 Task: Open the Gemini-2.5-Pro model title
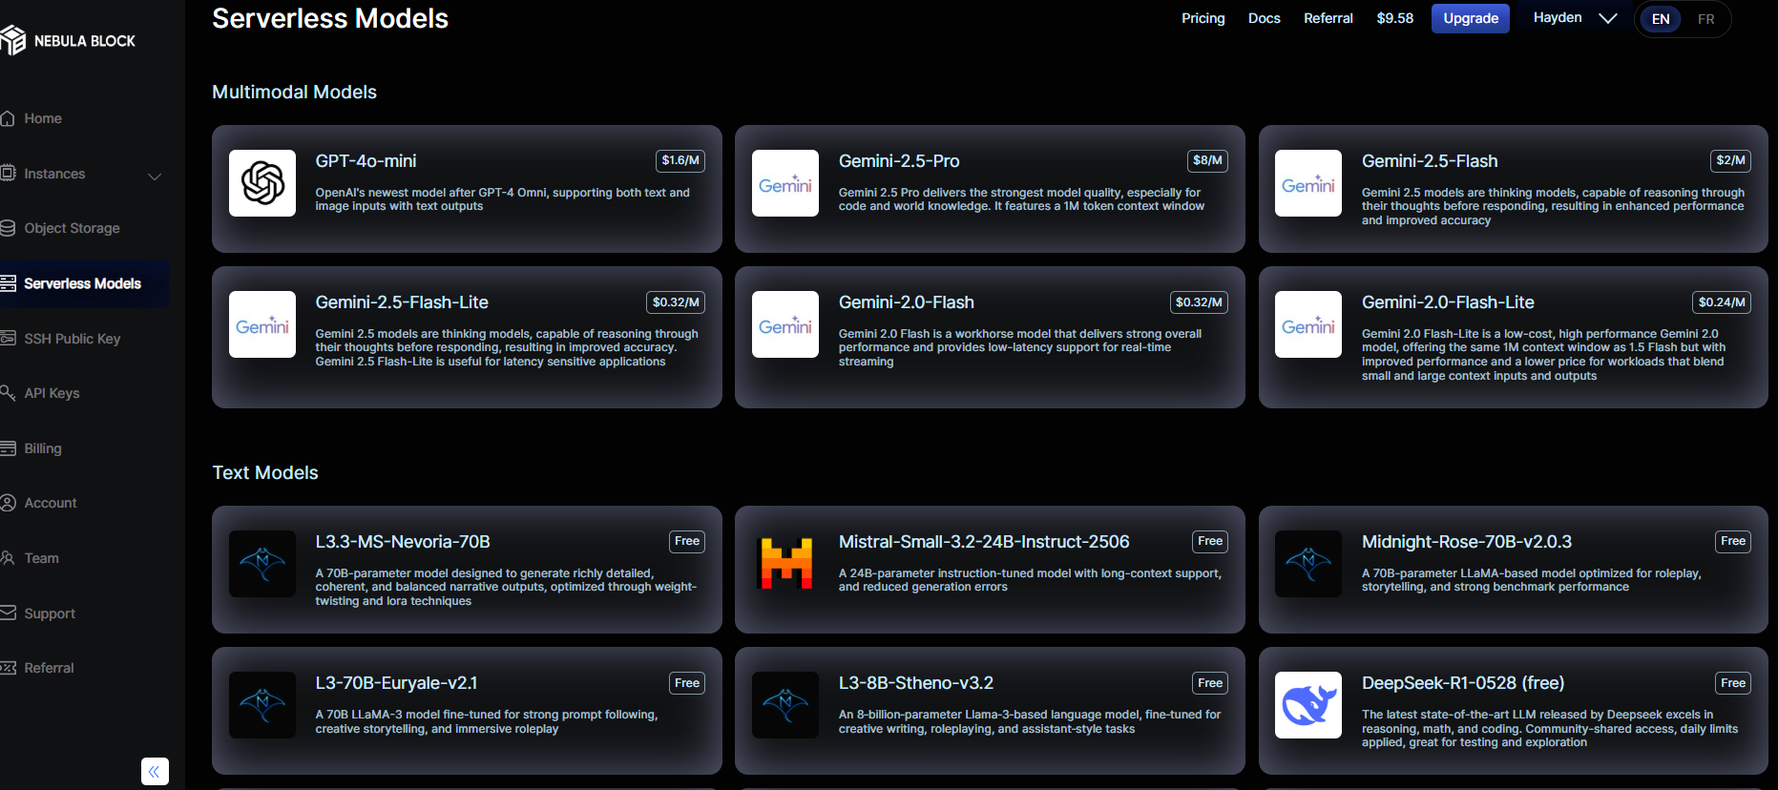click(x=899, y=161)
